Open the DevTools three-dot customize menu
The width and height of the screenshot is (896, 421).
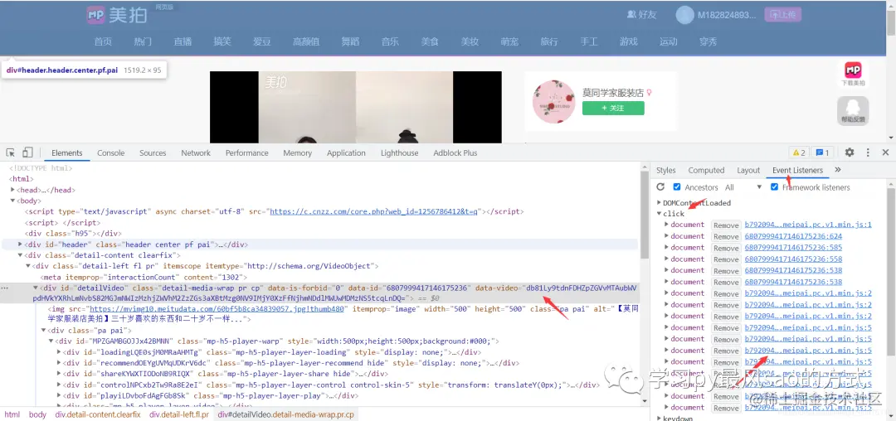[868, 152]
